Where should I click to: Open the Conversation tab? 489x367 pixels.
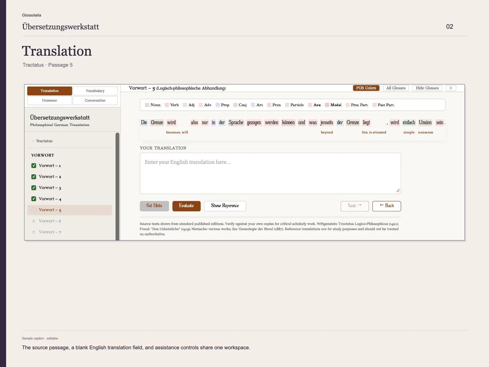[95, 100]
